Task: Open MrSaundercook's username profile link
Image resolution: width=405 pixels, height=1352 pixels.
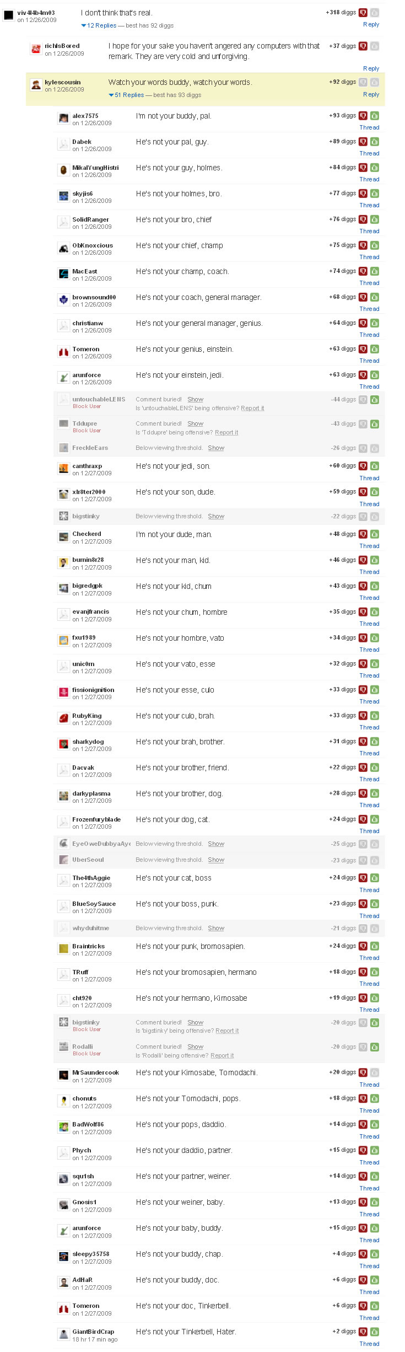Action: pos(95,1072)
